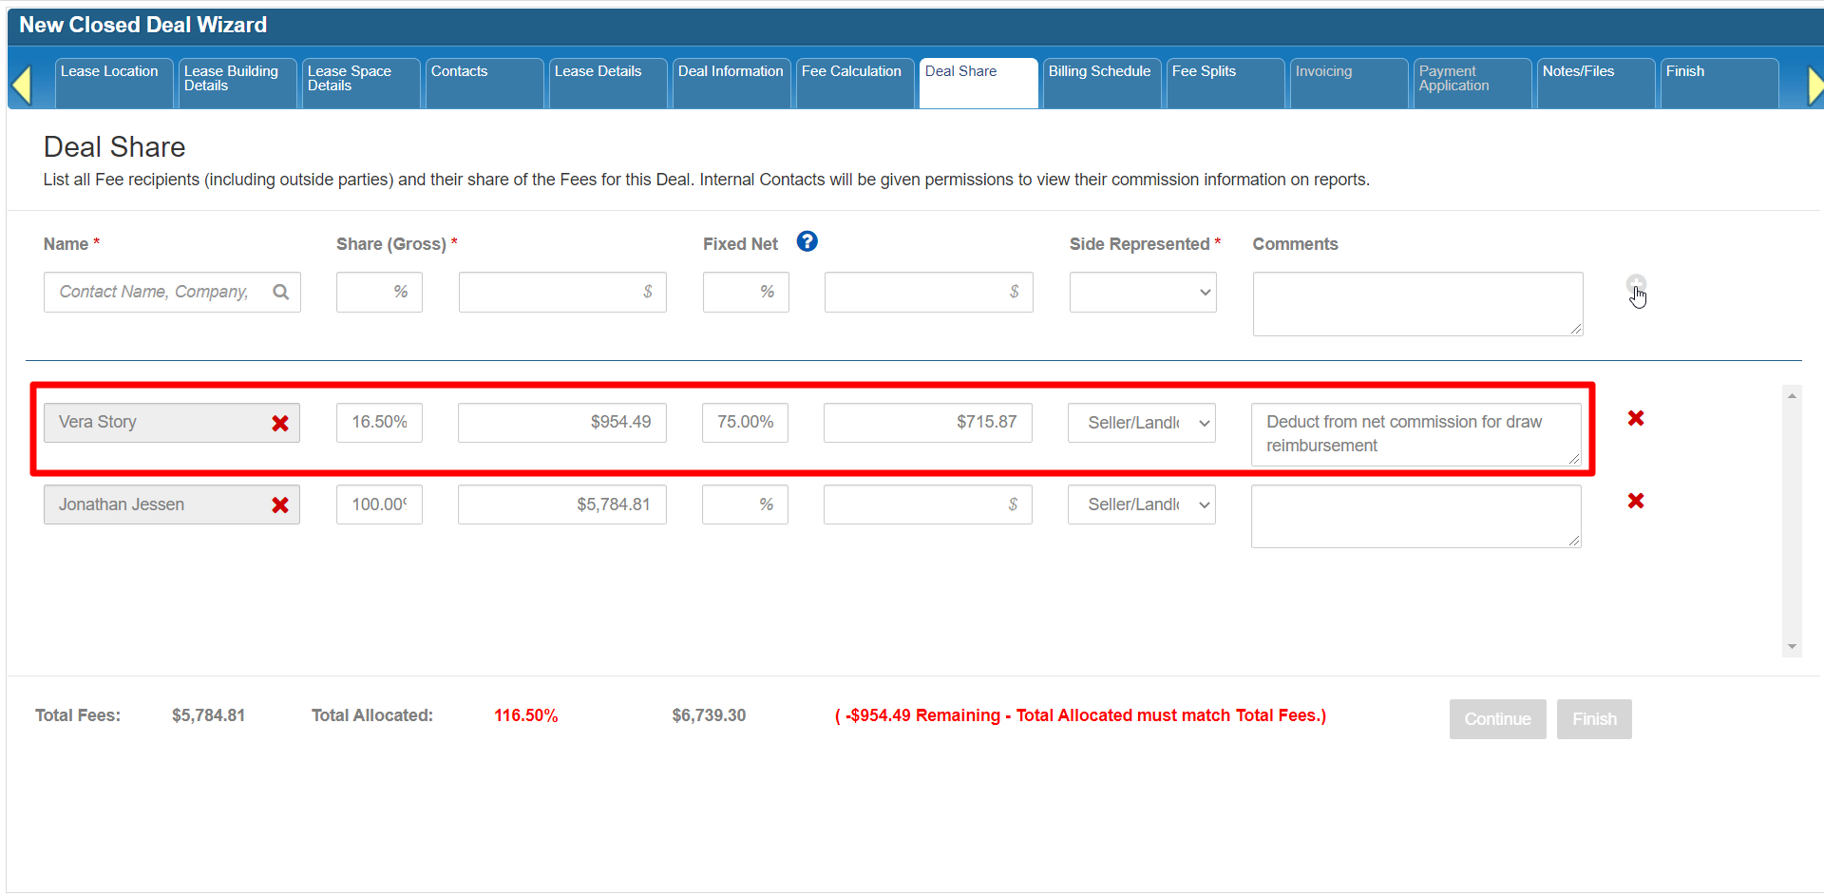Viewport: 1824px width, 895px height.
Task: Open Vera Story's Side Represented dropdown
Action: click(1141, 423)
